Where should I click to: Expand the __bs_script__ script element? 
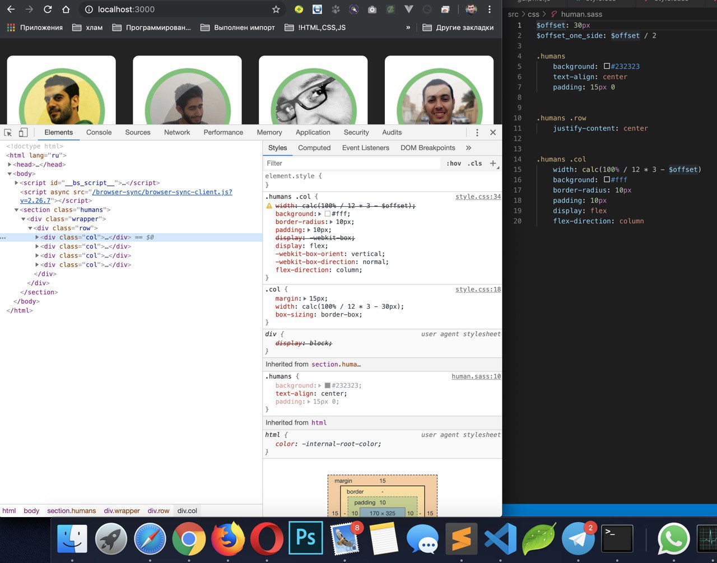coord(17,183)
